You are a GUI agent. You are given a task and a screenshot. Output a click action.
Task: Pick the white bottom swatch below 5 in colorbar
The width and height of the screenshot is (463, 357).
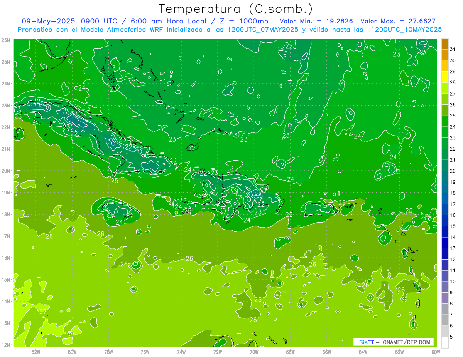pos(445,342)
